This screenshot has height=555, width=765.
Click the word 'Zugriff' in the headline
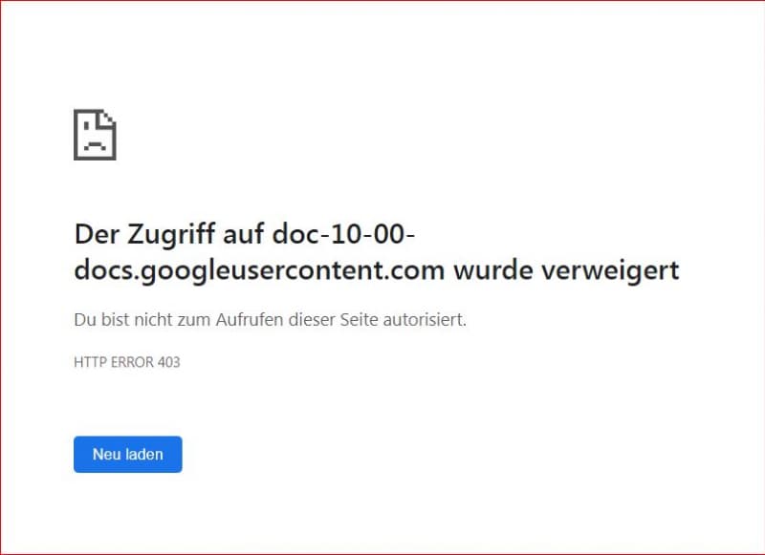click(x=171, y=235)
